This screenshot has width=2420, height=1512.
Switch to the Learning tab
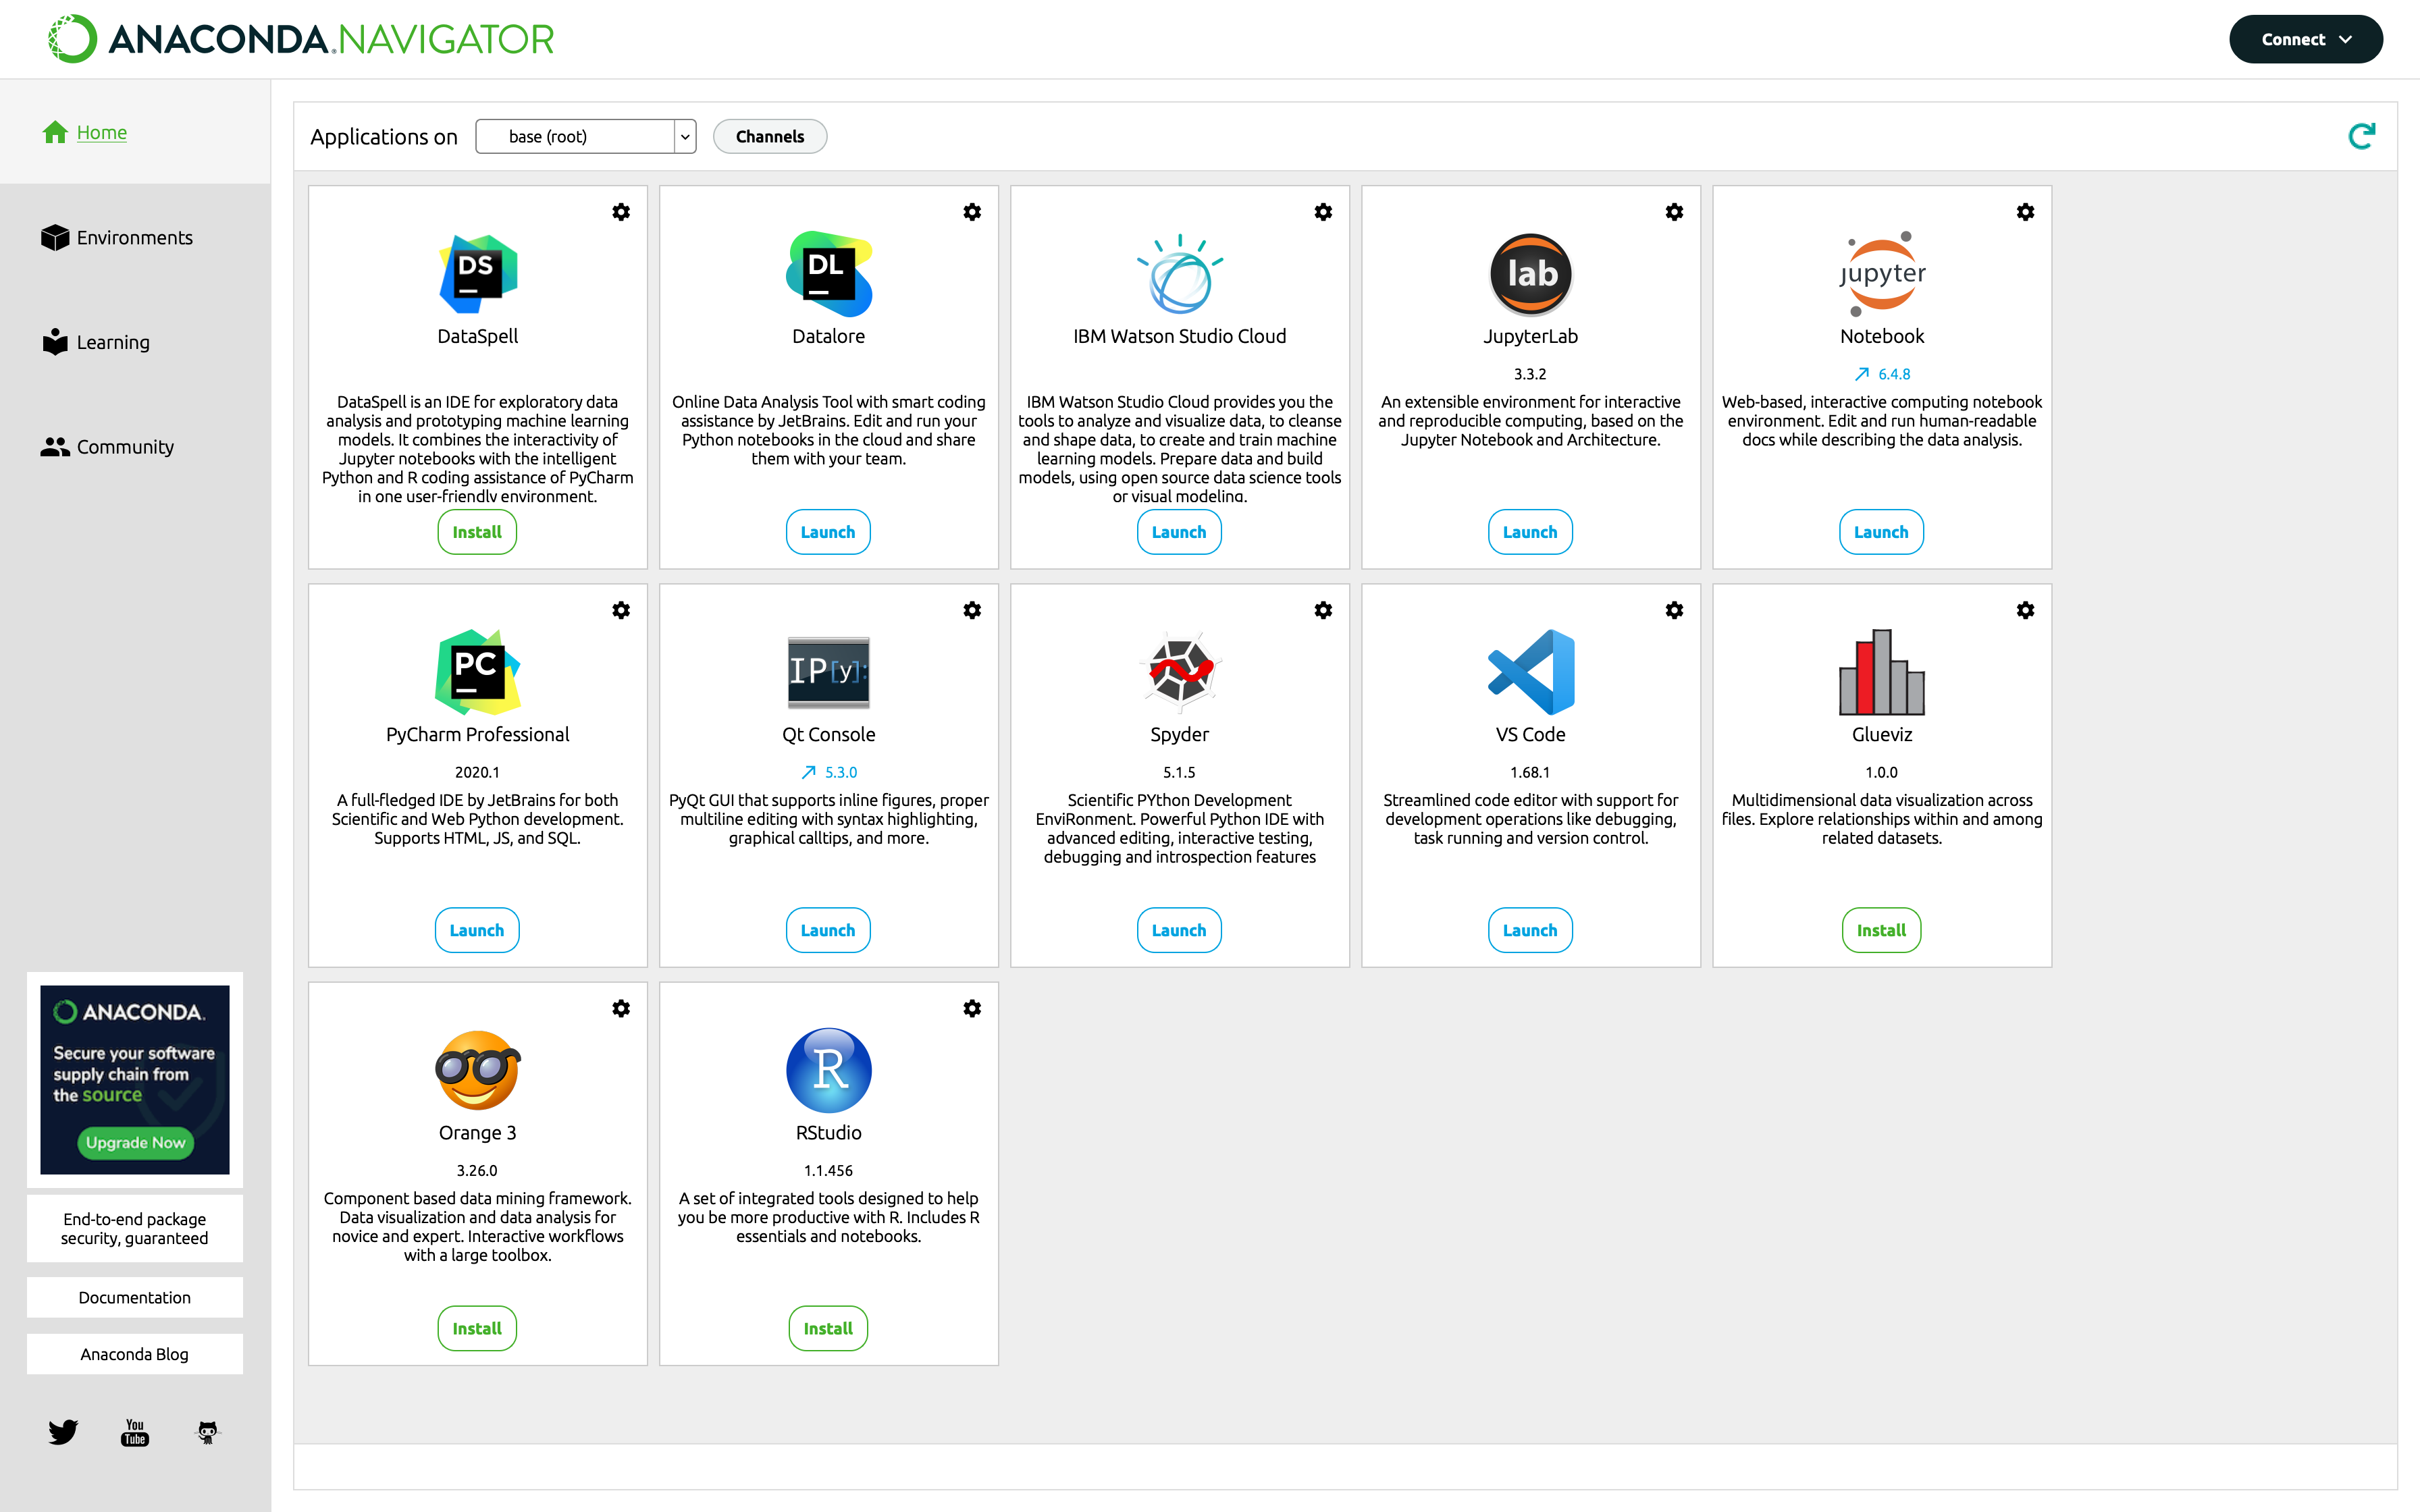click(x=96, y=342)
